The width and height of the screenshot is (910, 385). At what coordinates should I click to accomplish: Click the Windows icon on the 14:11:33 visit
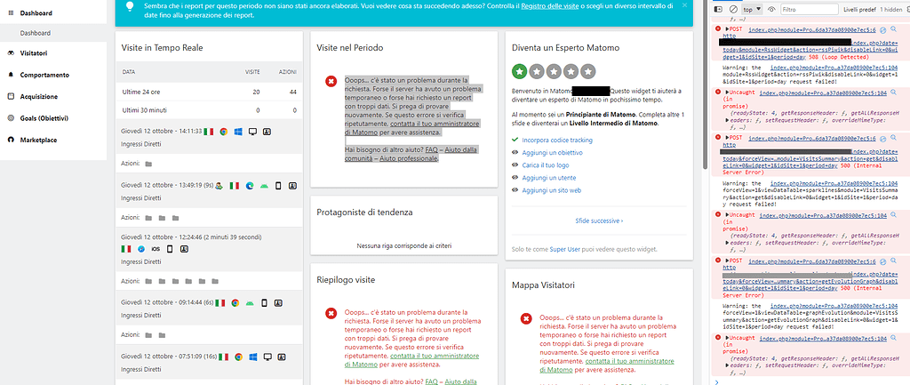[238, 132]
